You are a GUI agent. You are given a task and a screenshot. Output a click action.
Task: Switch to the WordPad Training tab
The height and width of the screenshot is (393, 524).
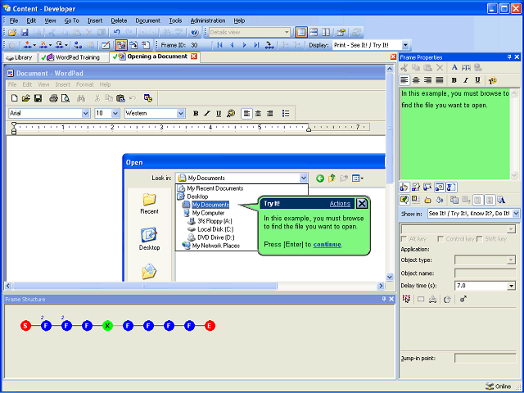(x=74, y=57)
